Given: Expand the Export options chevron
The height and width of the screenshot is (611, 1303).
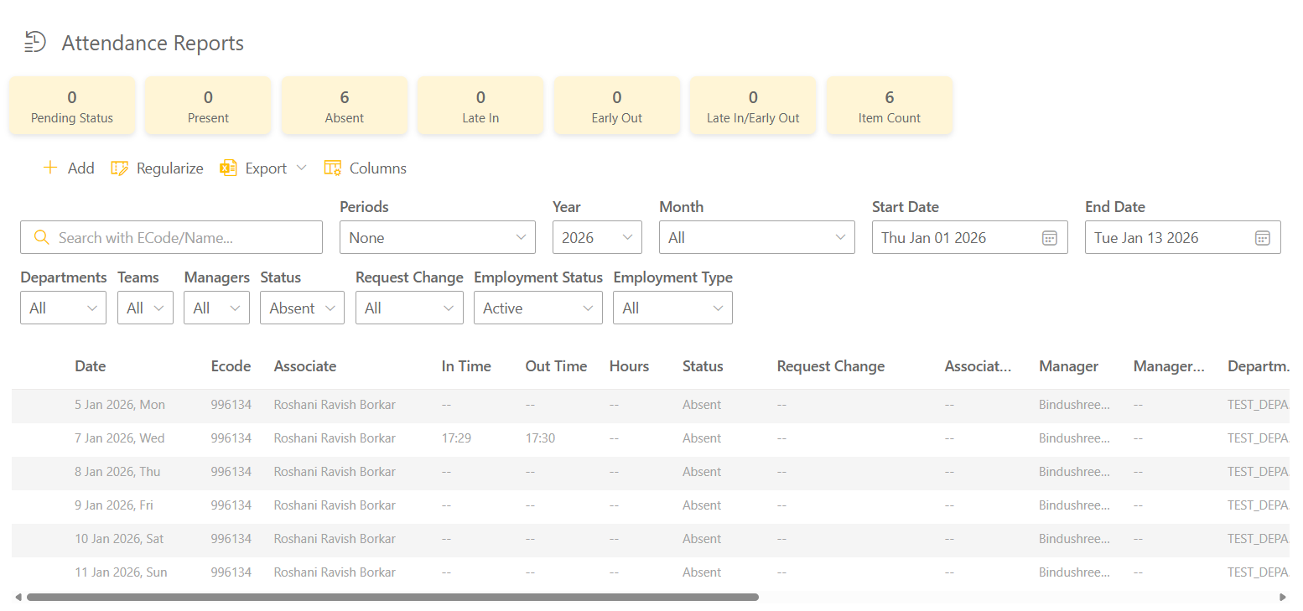Looking at the screenshot, I should 302,168.
